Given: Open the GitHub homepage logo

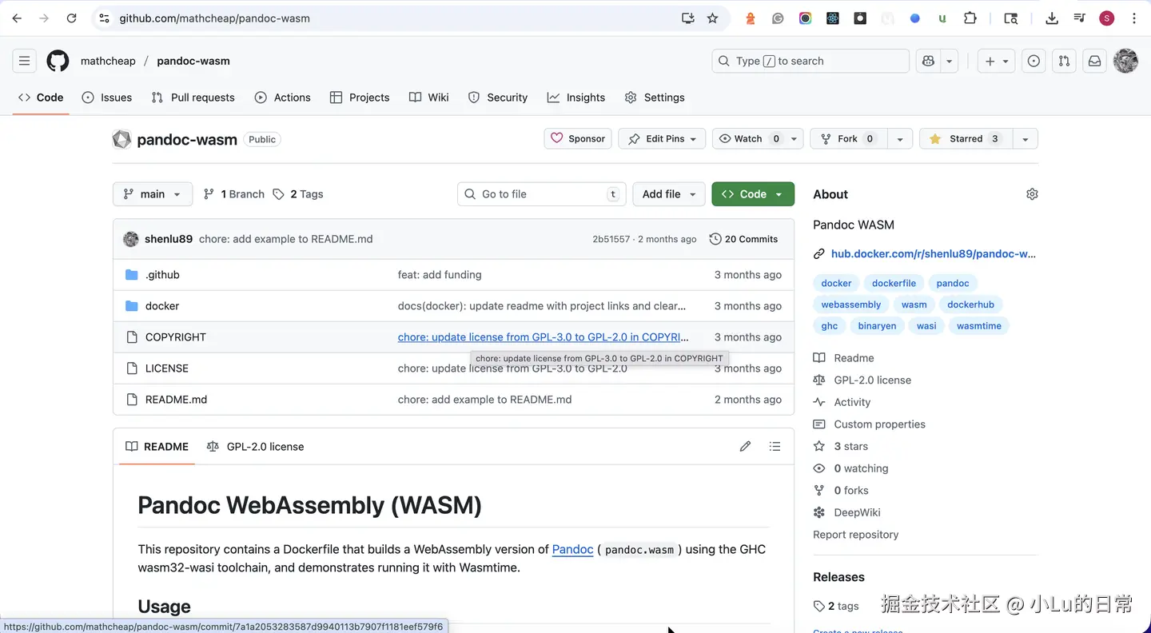Looking at the screenshot, I should click(x=58, y=61).
